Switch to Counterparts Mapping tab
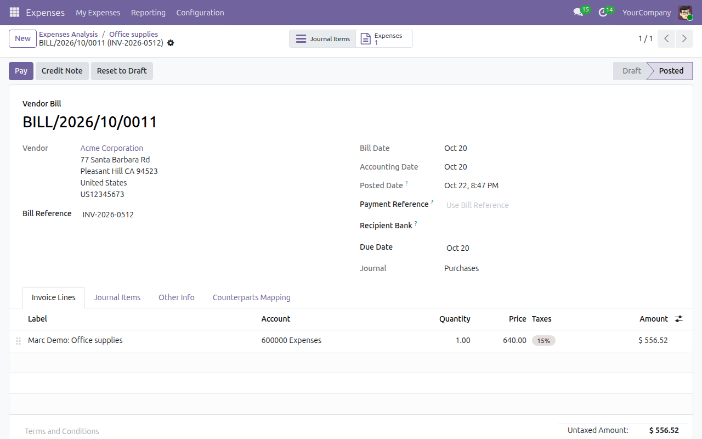 pos(252,297)
